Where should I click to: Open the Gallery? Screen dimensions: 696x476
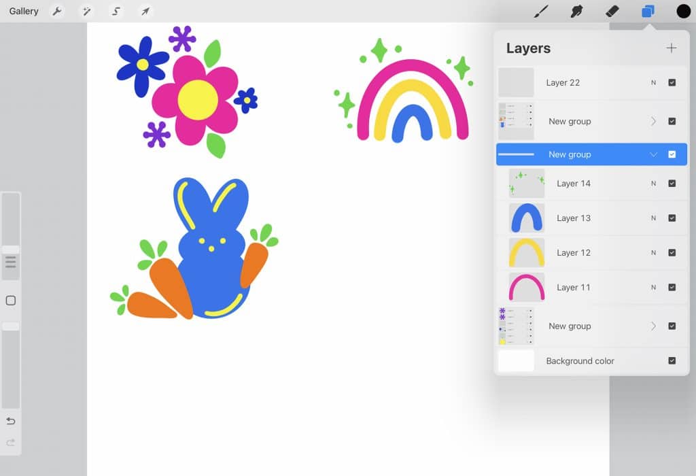(x=24, y=11)
